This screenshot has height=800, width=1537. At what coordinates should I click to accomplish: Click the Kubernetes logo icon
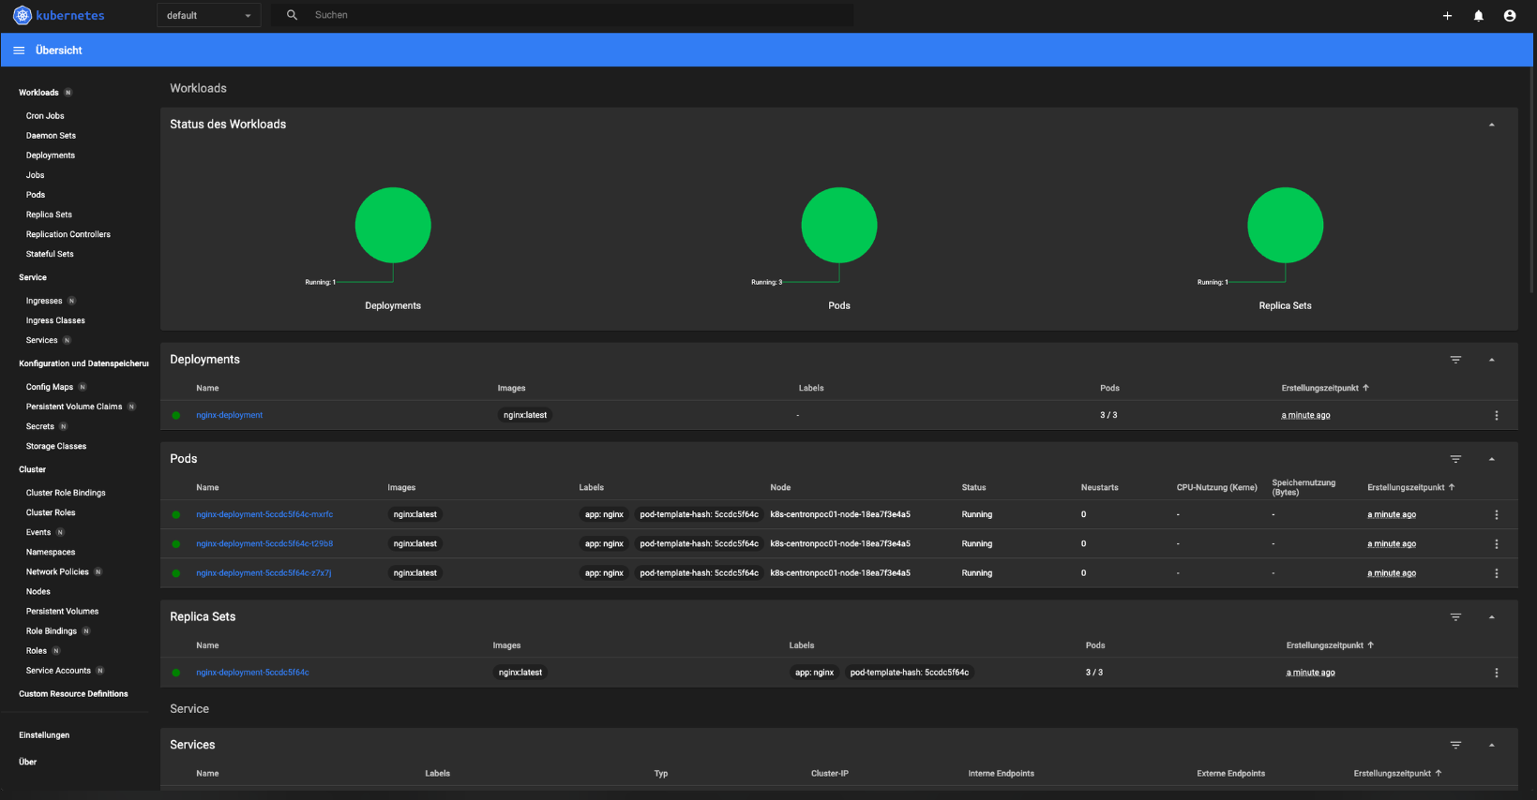tap(22, 16)
